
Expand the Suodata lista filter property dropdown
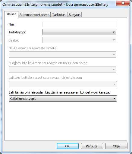click(62, 69)
